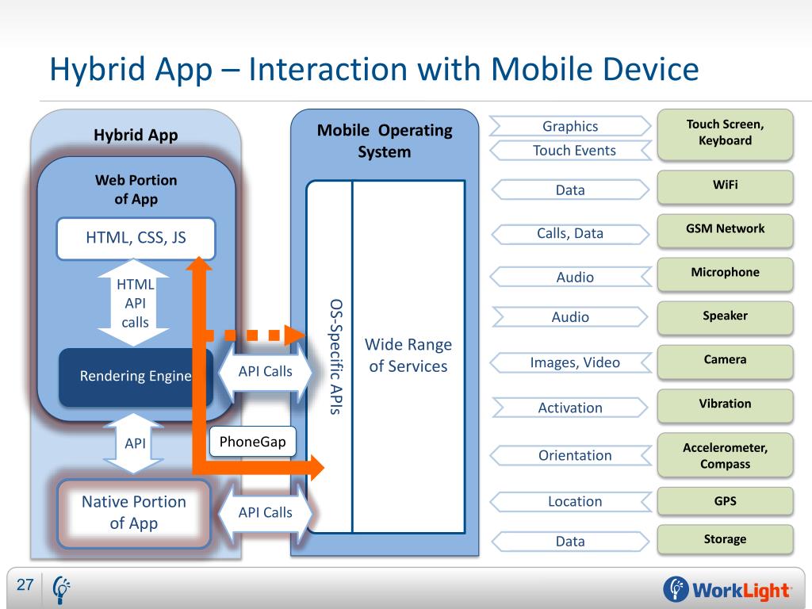Click API Calls arrow beside Native Portion
This screenshot has width=812, height=609.
tap(265, 513)
